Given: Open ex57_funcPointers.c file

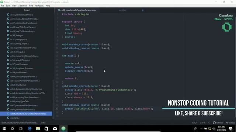Looking at the screenshot, I should pyautogui.click(x=19, y=64).
